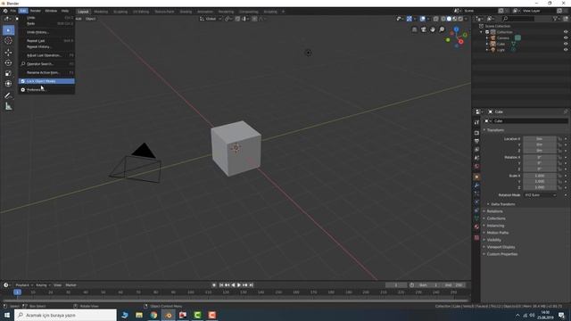Select the Move tool in toolbar

[8, 53]
